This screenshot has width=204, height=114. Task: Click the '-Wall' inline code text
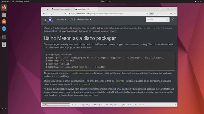point(155,28)
